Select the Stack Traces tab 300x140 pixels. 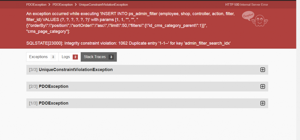pos(94,57)
